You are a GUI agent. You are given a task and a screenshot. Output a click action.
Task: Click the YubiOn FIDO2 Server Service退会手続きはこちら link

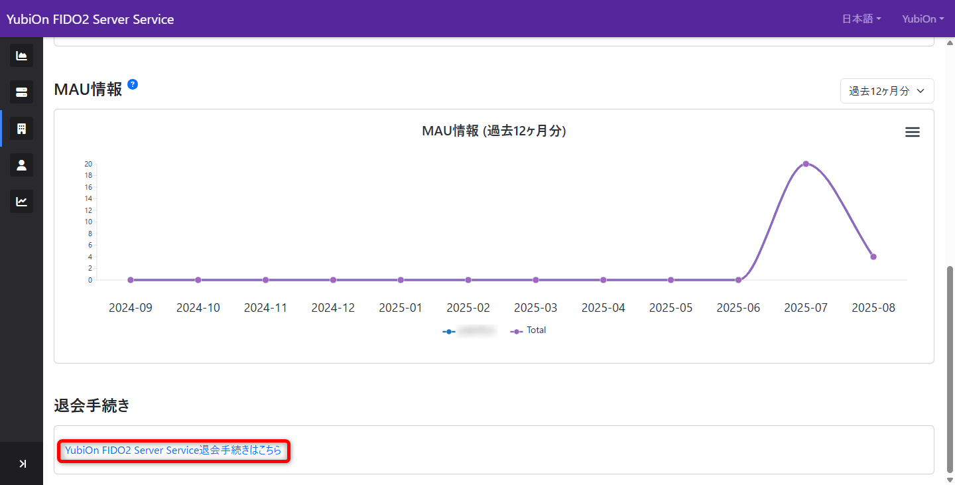click(x=173, y=450)
